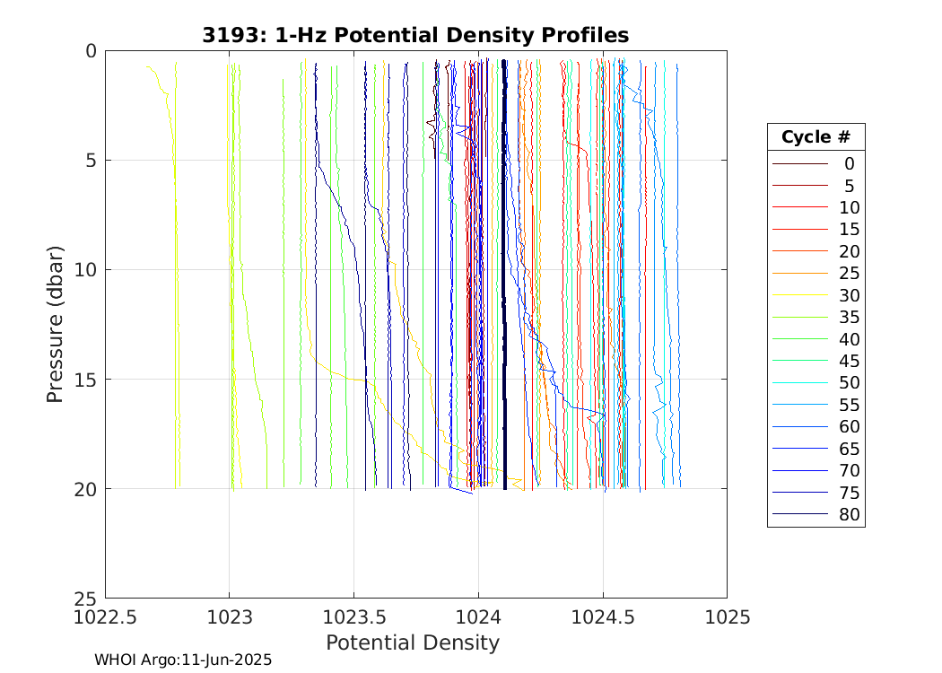Click the 'Pressure (dbar)' y-axis label
This screenshot has height=673, width=942.
54,325
